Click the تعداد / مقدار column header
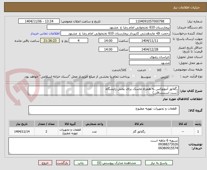Image resolution: width=207 pixels, height=170 pixels. pos(46,124)
